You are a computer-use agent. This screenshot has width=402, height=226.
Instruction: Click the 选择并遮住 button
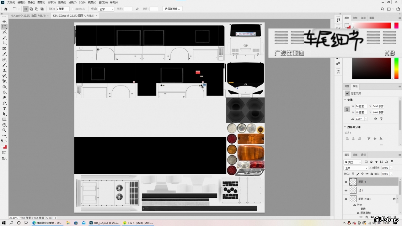[172, 9]
